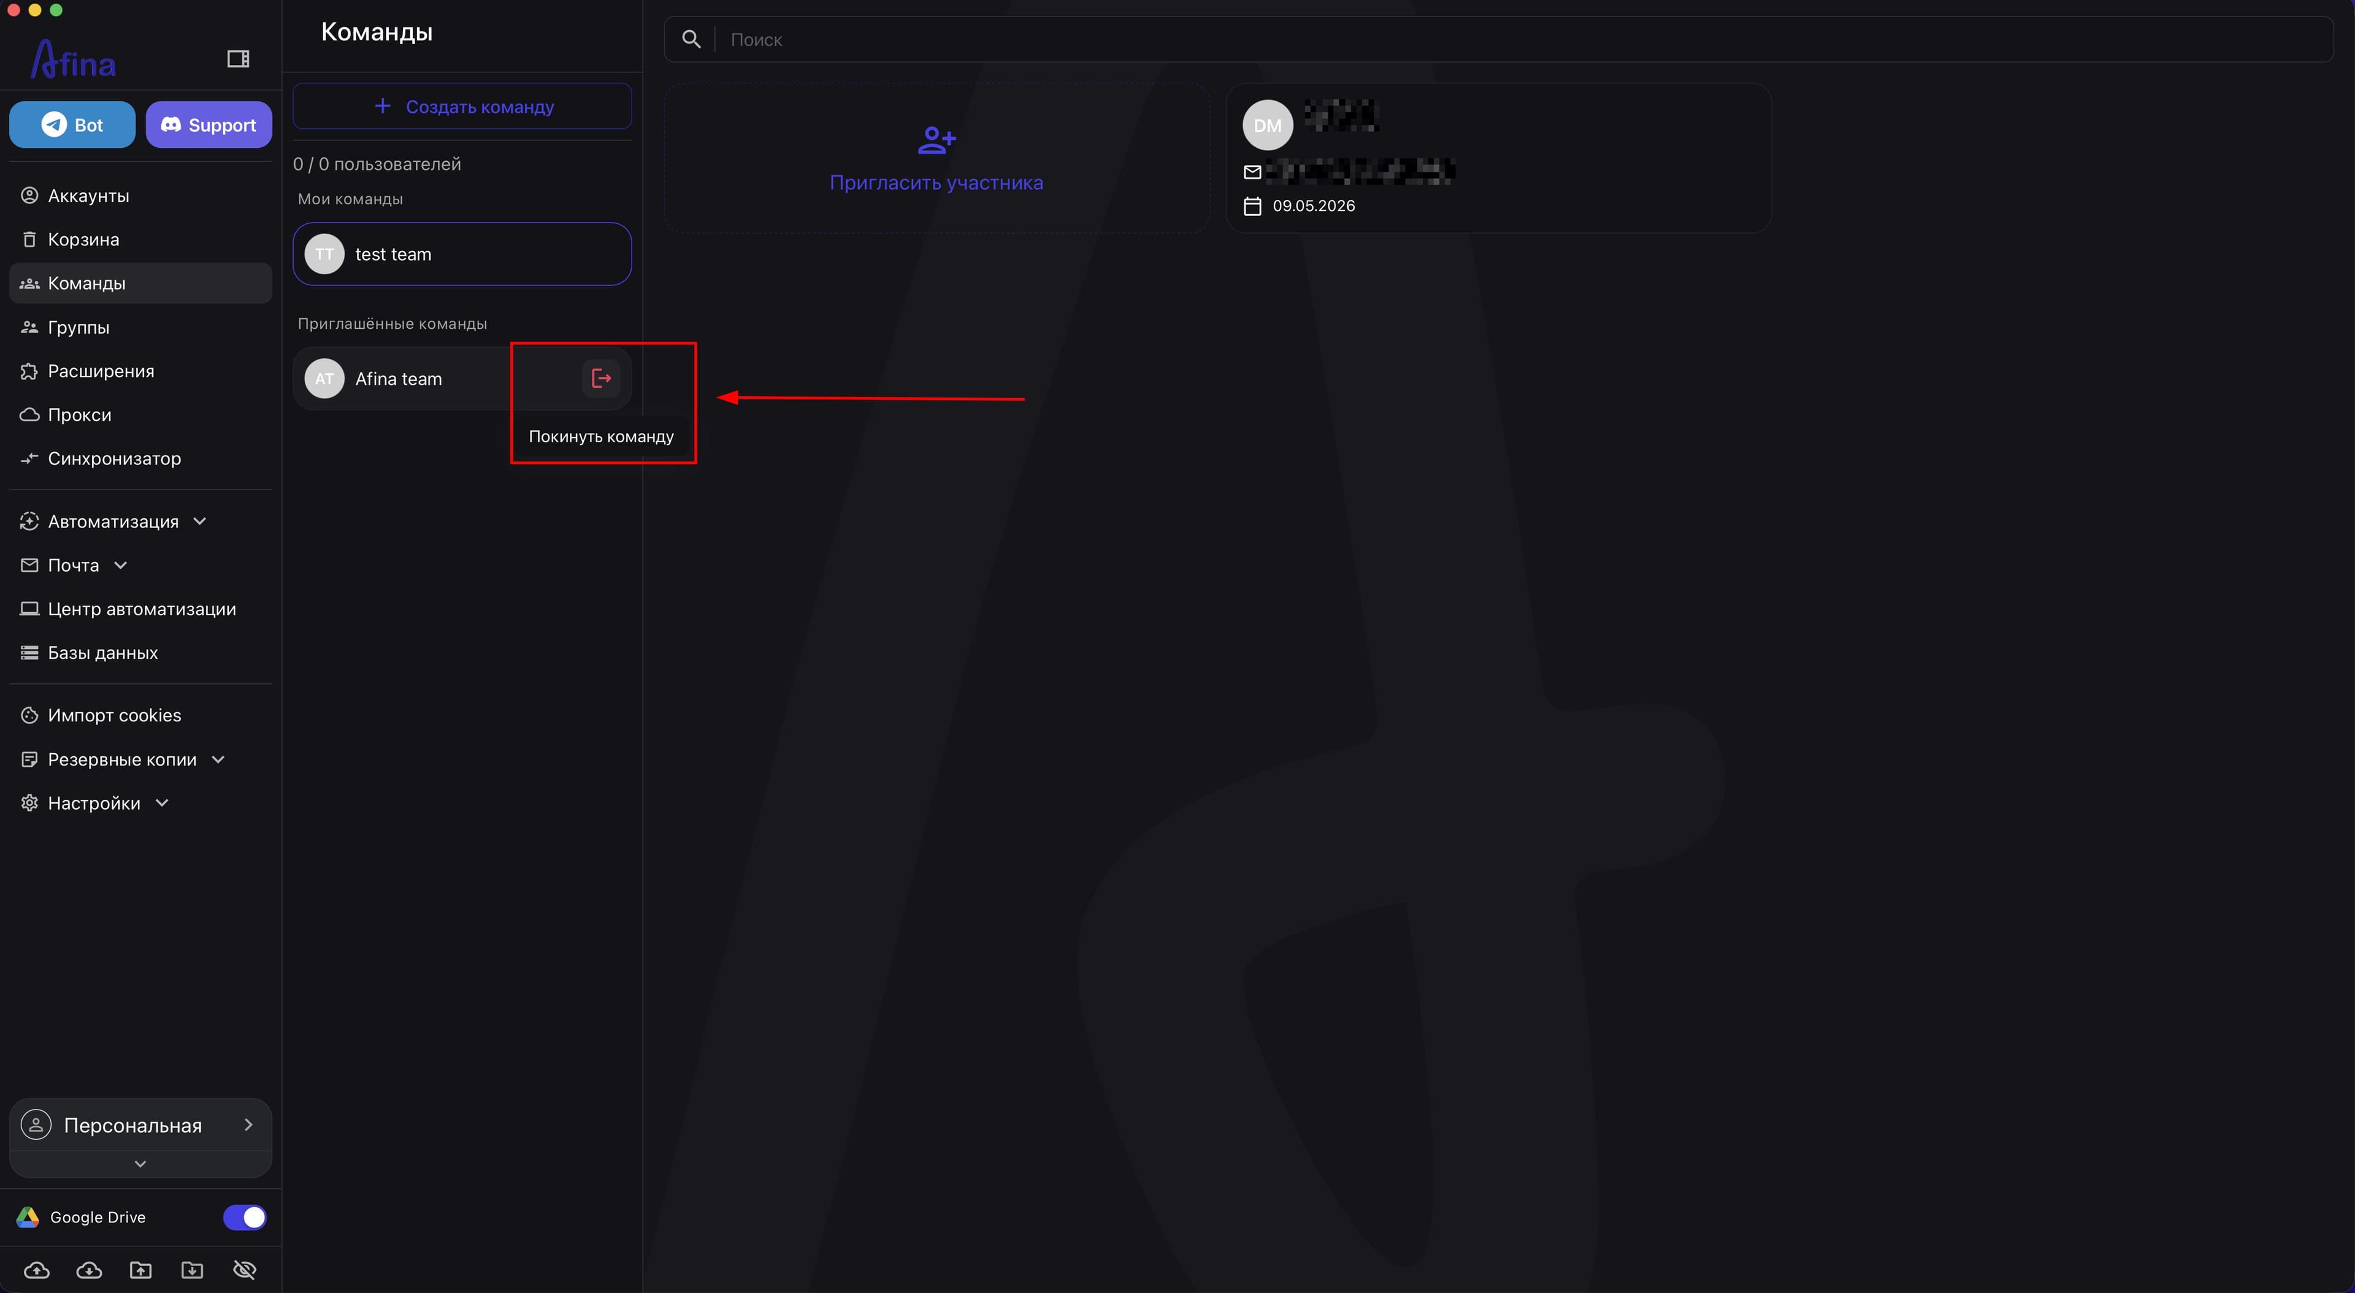Expand the Настройки chevron
The image size is (2355, 1293).
point(162,803)
